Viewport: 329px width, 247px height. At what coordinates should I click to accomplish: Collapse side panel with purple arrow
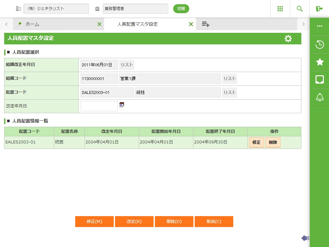click(x=305, y=238)
